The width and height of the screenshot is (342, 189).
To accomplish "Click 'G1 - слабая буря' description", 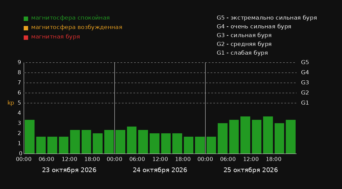I will [x=242, y=53].
